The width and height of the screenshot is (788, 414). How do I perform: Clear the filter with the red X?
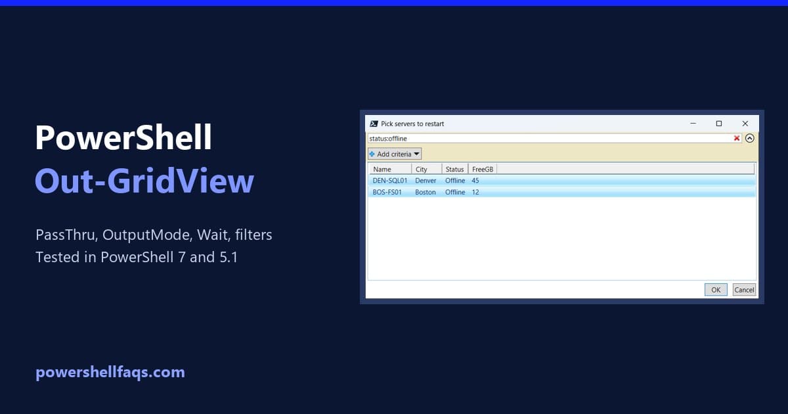click(x=737, y=138)
